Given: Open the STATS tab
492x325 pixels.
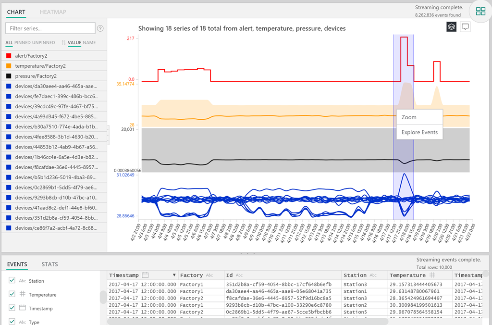Looking at the screenshot, I should (49, 264).
